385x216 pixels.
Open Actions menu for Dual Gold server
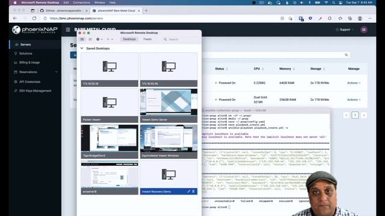tap(354, 100)
